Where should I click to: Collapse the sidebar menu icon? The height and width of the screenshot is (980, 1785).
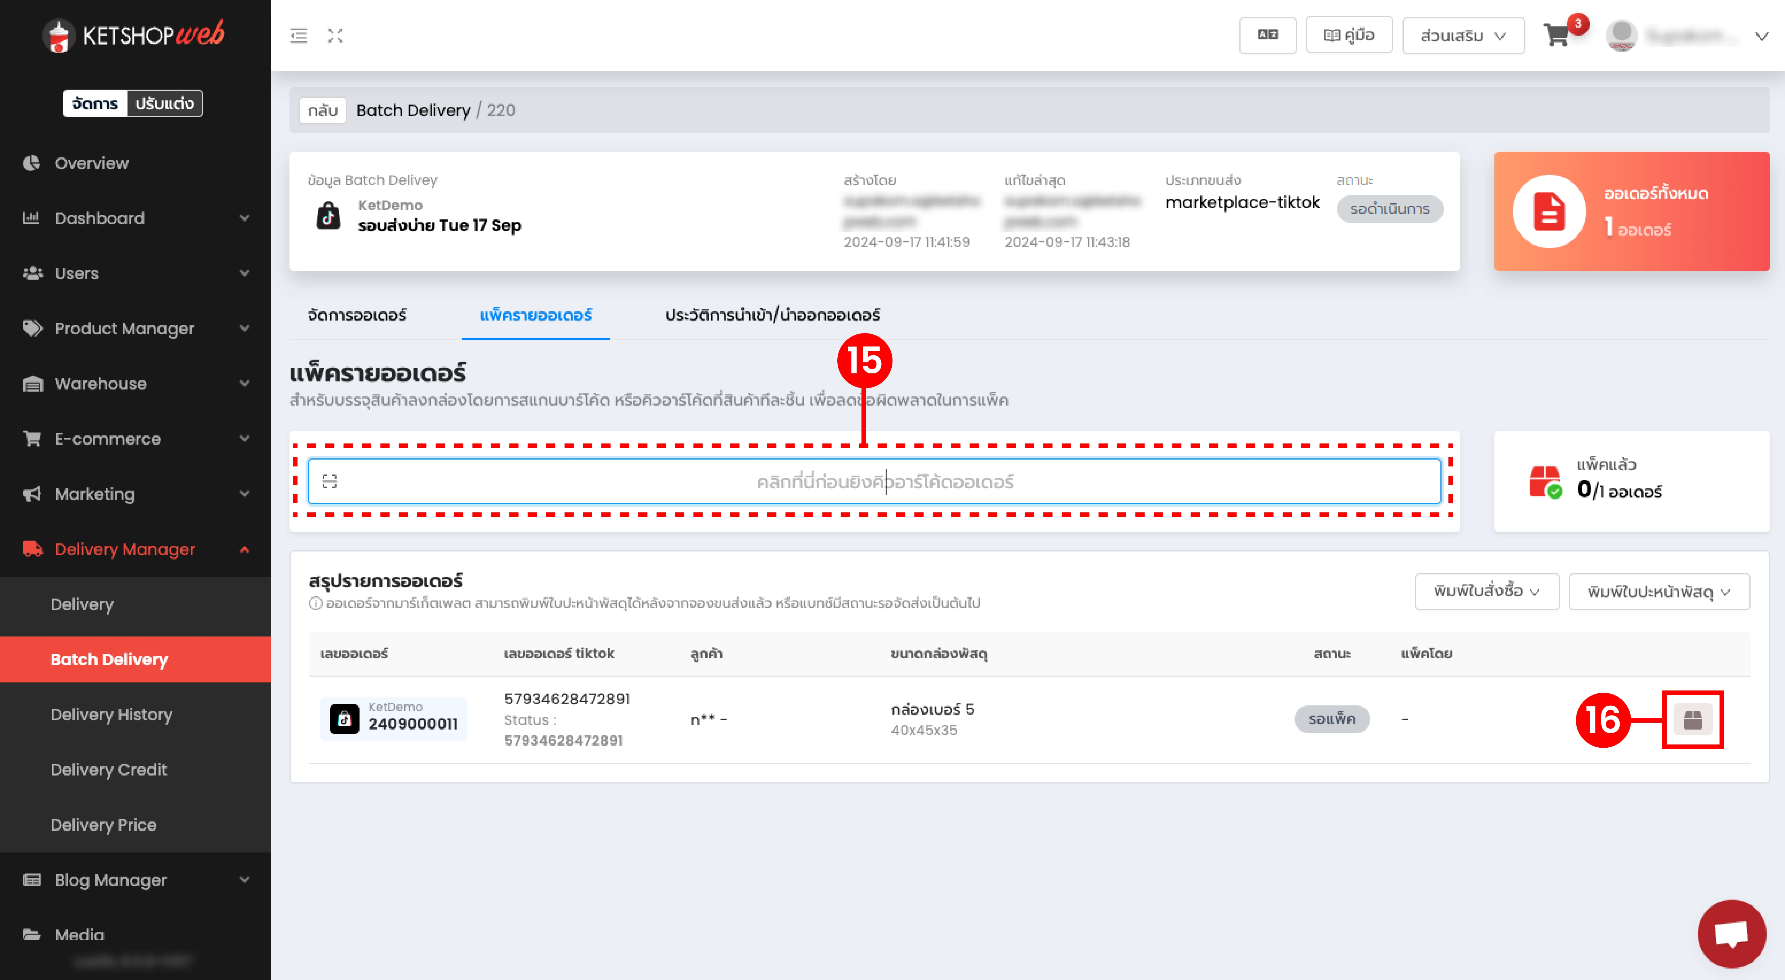[298, 35]
